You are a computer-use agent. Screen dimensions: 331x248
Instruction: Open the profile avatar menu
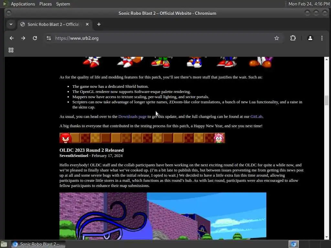[x=310, y=38]
